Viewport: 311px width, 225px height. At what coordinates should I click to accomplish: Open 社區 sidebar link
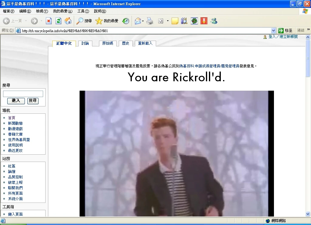[12, 166]
